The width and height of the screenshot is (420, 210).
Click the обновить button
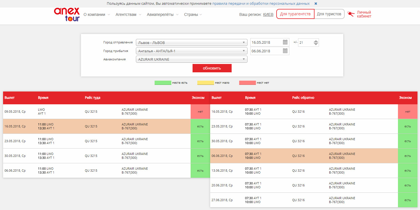point(212,68)
